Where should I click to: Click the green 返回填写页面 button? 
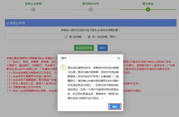[84, 48]
